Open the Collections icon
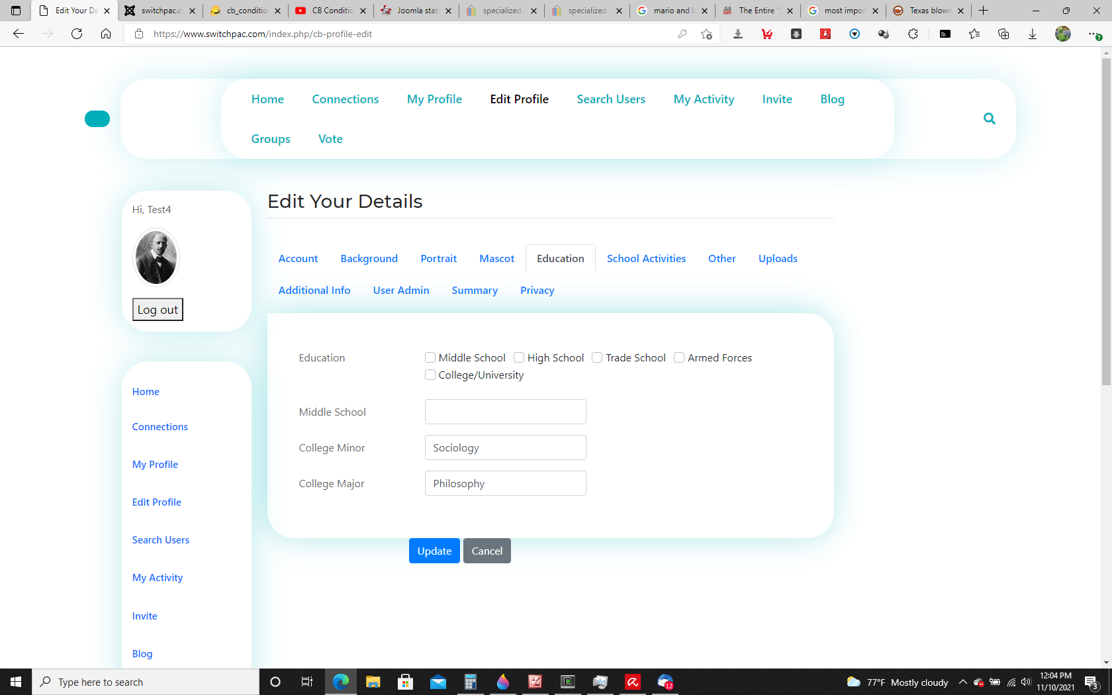The image size is (1112, 695). pyautogui.click(x=1003, y=34)
